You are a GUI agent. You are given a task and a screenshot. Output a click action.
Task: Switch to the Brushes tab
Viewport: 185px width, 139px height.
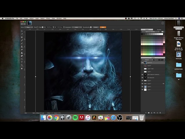[x=159, y=30]
